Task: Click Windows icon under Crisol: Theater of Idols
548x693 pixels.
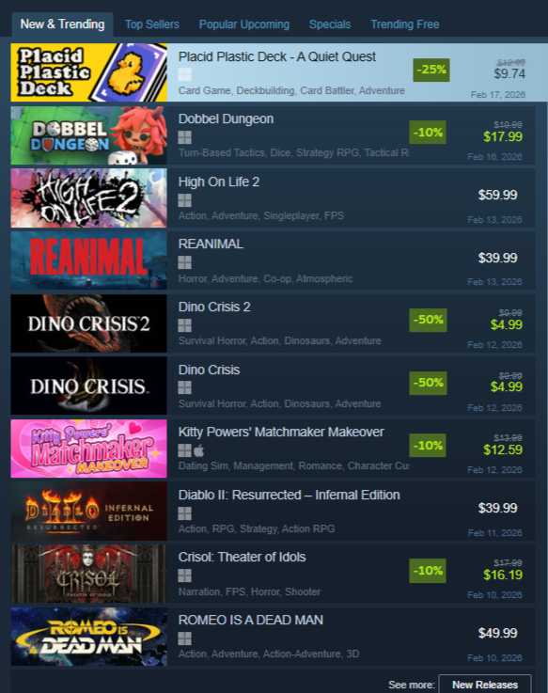Action: click(185, 575)
